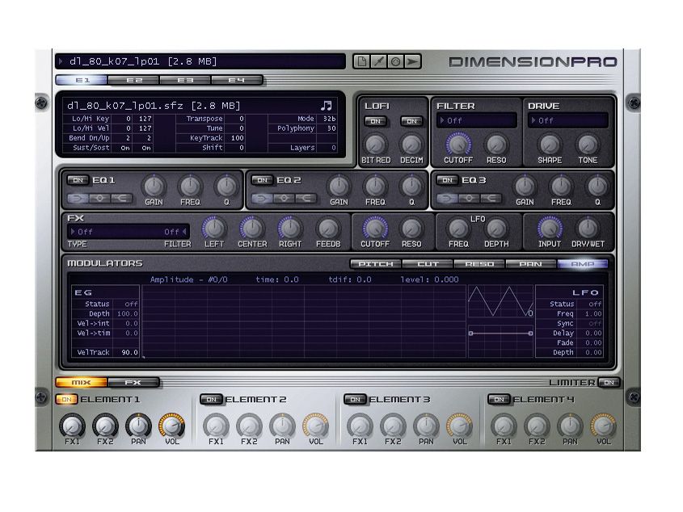Click the Polyphony value 30
Screen dimensions: 683x512
[x=331, y=128]
